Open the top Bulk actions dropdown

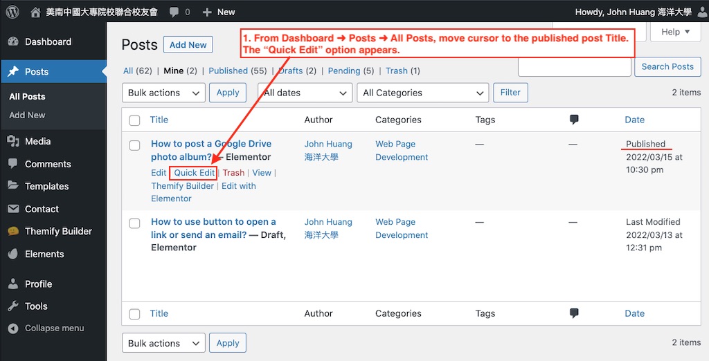pos(163,93)
